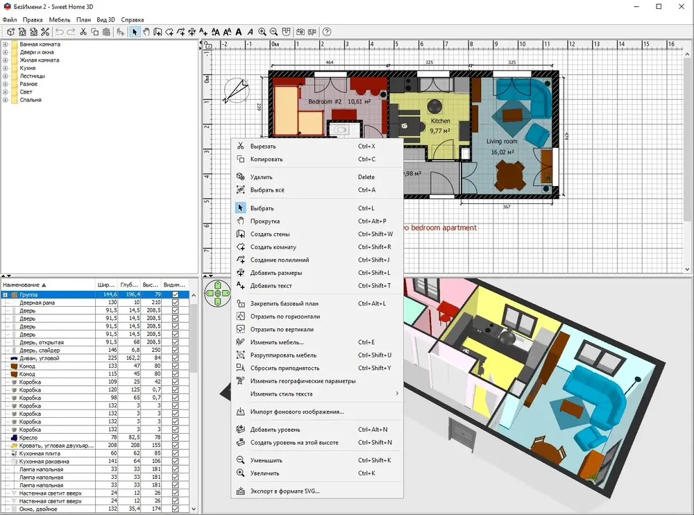
Task: Select the pan hand tool in toolbar
Action: click(x=146, y=32)
